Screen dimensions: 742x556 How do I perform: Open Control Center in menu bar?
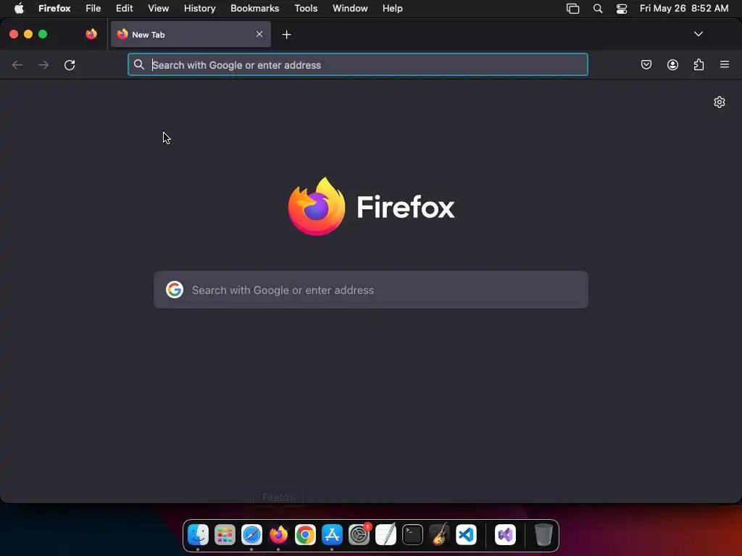click(621, 9)
